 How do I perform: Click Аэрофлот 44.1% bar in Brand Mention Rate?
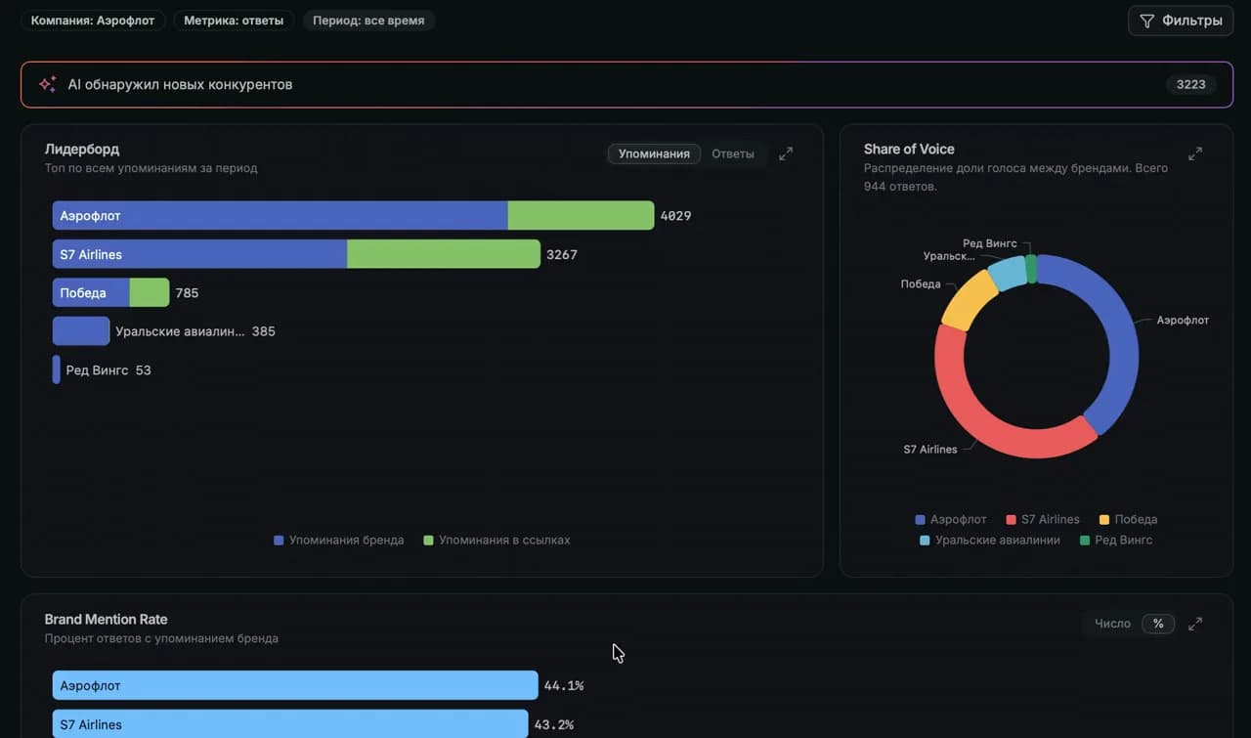pyautogui.click(x=295, y=685)
